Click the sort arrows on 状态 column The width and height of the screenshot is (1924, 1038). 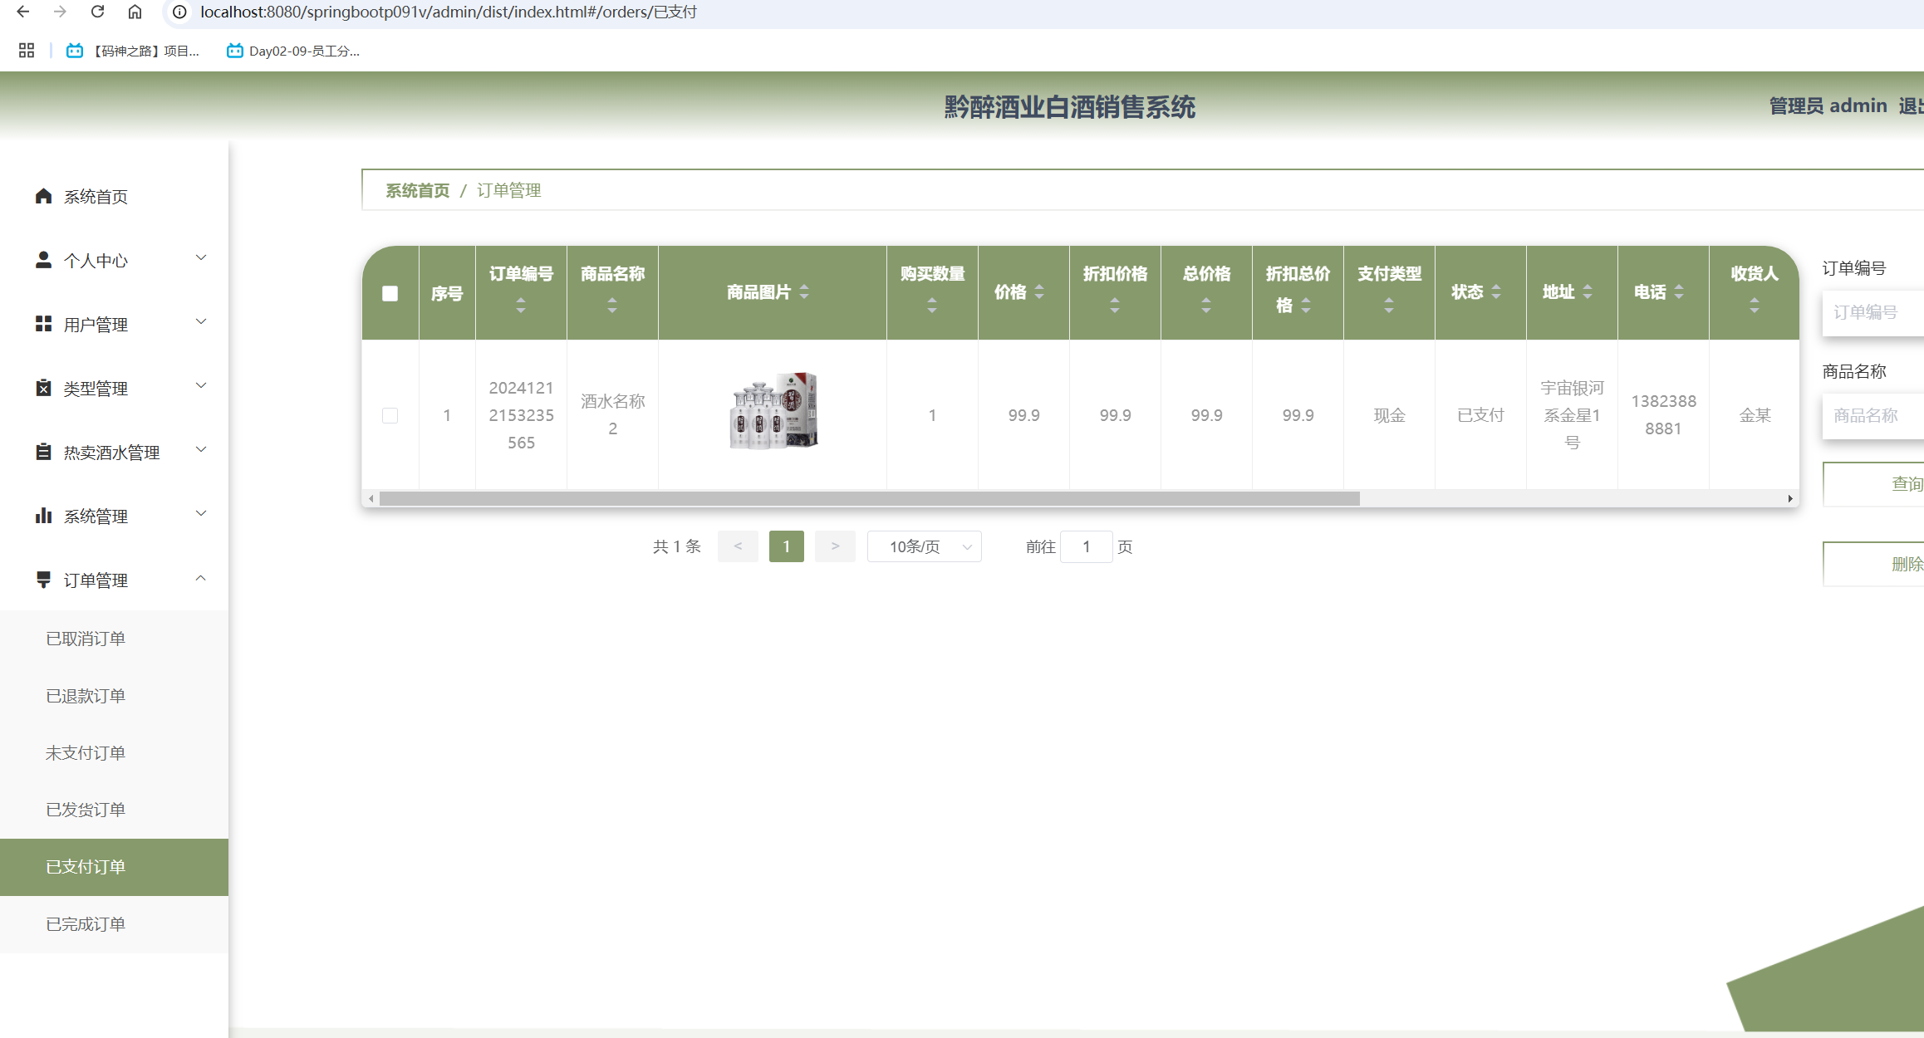[x=1496, y=292]
